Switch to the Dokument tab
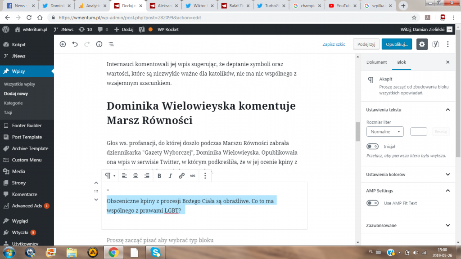461x259 pixels. (x=376, y=63)
